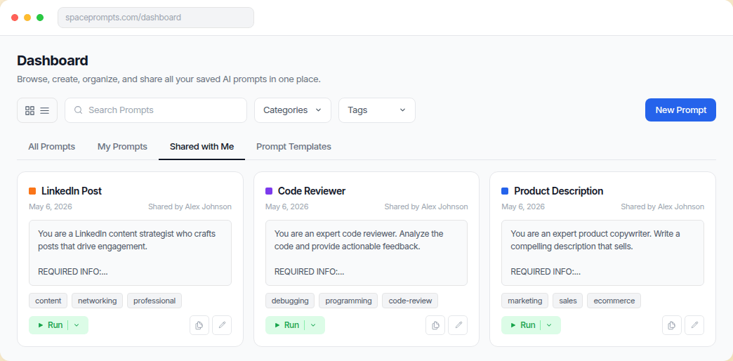Click the expert code reviewer prompt text
The image size is (733, 361).
click(366, 253)
